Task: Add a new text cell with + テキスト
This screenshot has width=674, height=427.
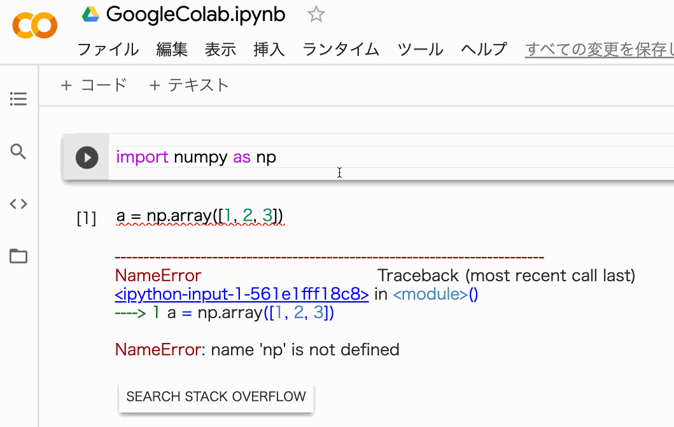Action: [x=188, y=85]
